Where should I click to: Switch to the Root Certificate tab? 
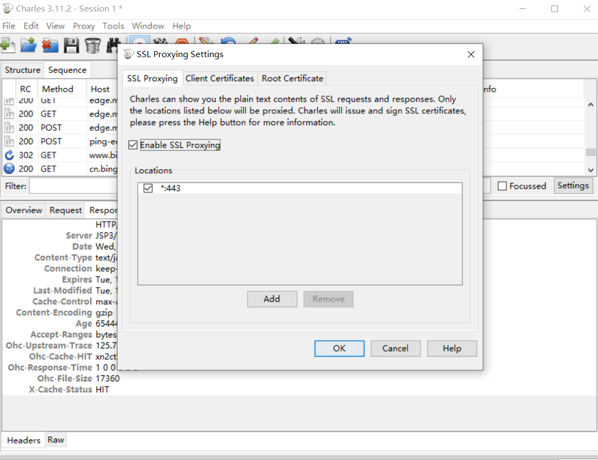[293, 78]
